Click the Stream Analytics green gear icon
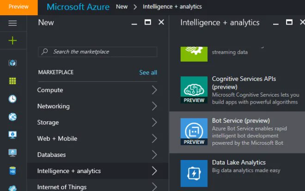Image resolution: width=305 pixels, height=191 pixels. pyautogui.click(x=194, y=54)
